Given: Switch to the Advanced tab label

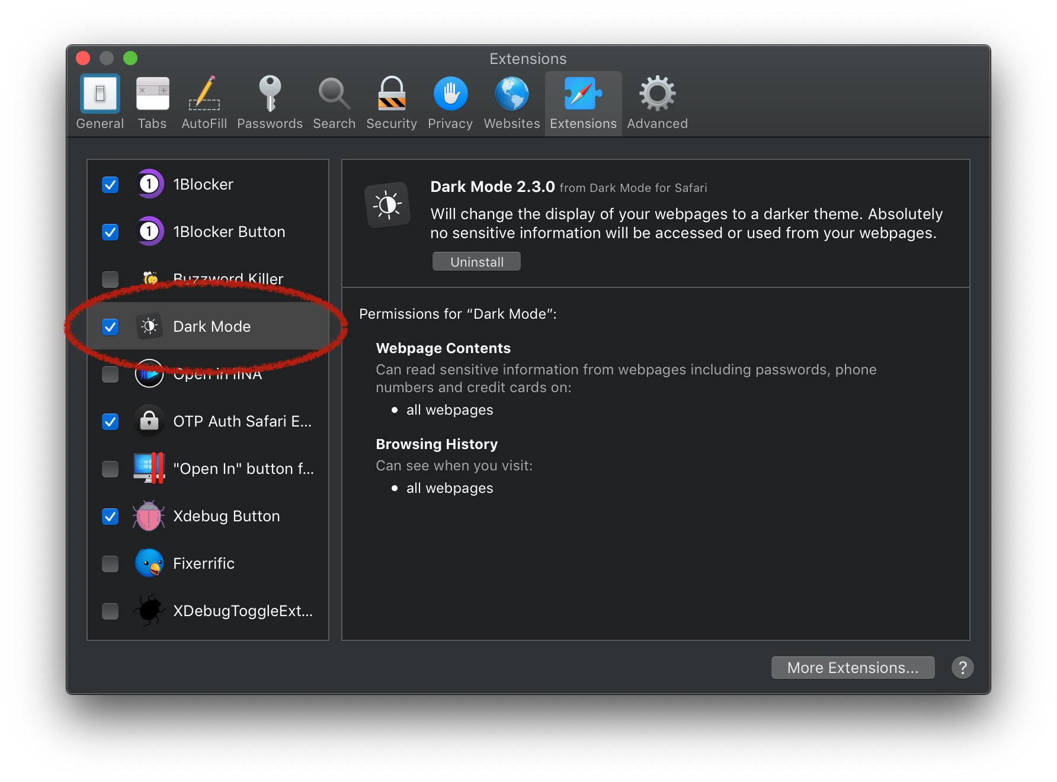Looking at the screenshot, I should click(x=657, y=124).
